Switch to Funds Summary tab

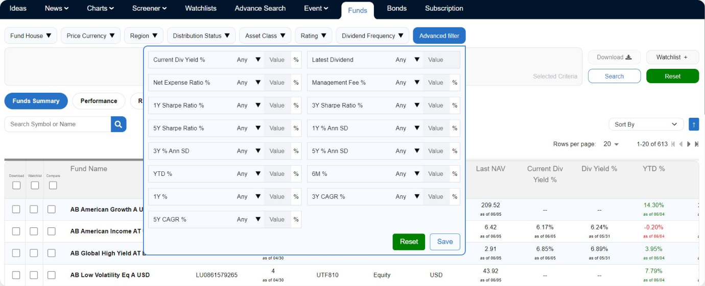tap(36, 101)
